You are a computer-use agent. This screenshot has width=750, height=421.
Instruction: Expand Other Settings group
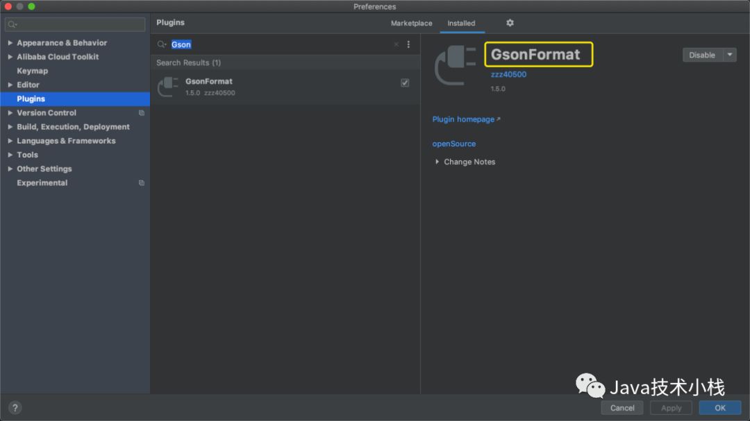(x=10, y=169)
